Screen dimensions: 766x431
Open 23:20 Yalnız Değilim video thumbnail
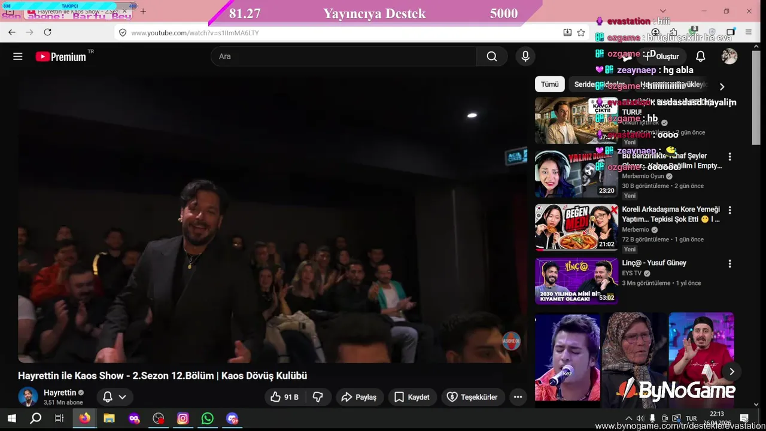click(x=576, y=174)
